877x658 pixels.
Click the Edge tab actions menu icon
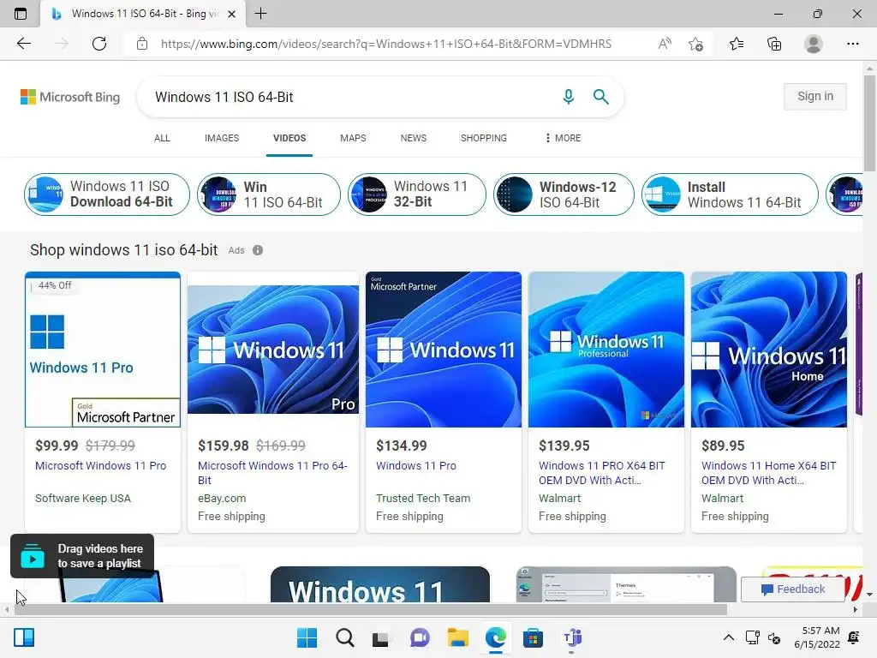tap(21, 14)
